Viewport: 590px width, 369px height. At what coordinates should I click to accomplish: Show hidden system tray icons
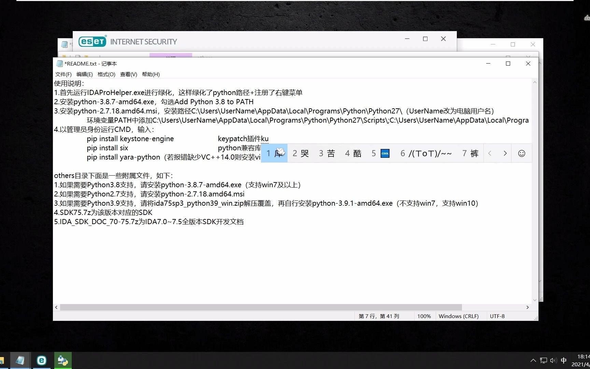[533, 360]
